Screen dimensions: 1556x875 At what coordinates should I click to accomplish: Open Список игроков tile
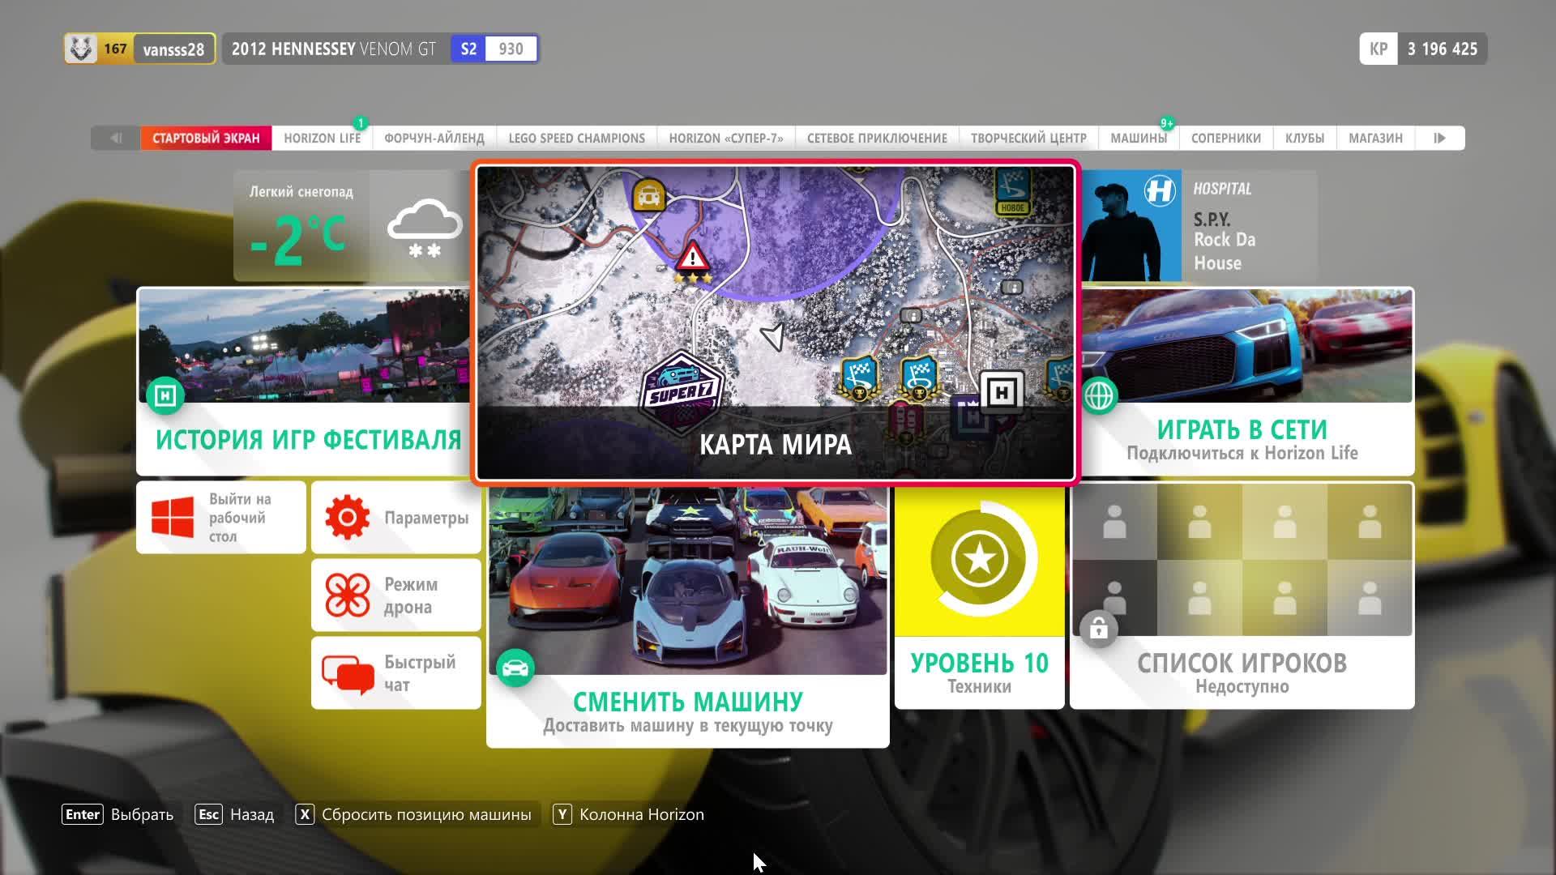click(1242, 595)
